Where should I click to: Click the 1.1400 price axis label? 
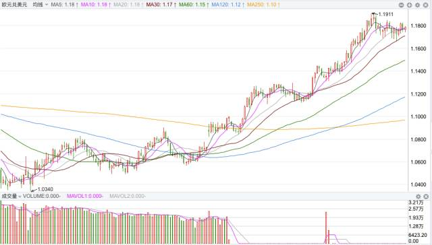pyautogui.click(x=418, y=71)
